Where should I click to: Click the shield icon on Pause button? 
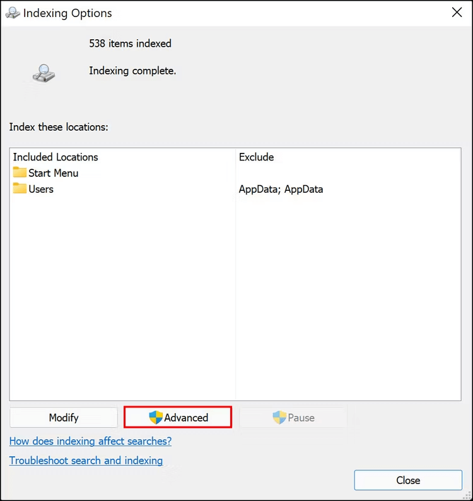point(279,417)
